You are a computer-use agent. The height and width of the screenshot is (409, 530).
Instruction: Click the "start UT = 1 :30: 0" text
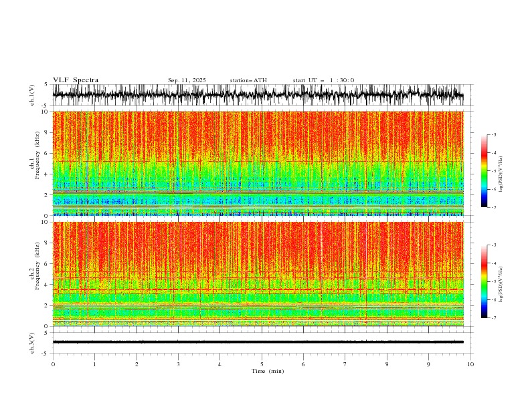coord(323,80)
